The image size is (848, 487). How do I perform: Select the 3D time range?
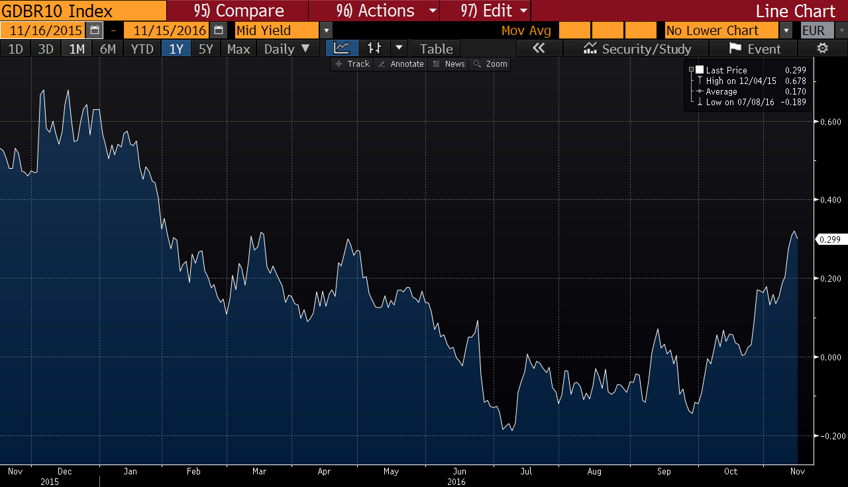(46, 49)
